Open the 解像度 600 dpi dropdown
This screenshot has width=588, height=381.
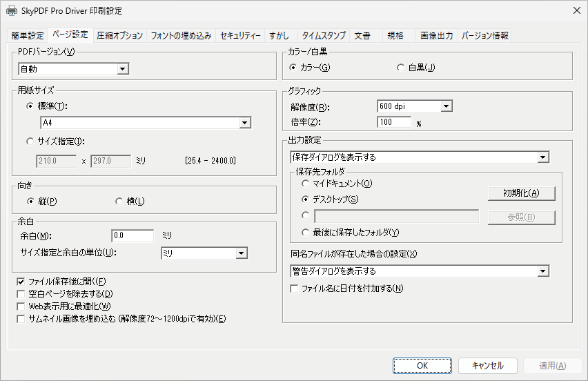(415, 106)
